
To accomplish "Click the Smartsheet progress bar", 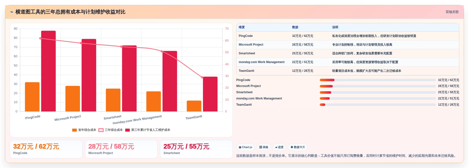I will coord(378,92).
